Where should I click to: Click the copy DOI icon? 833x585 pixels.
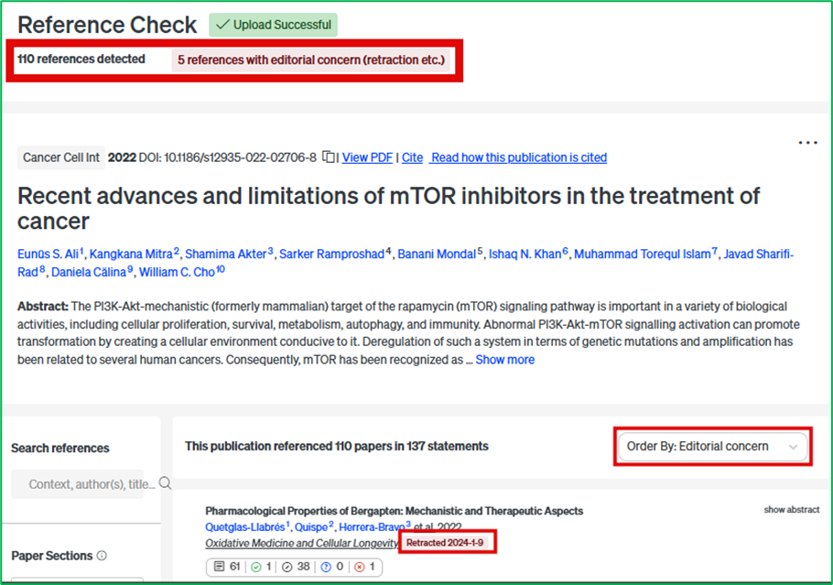[x=329, y=157]
